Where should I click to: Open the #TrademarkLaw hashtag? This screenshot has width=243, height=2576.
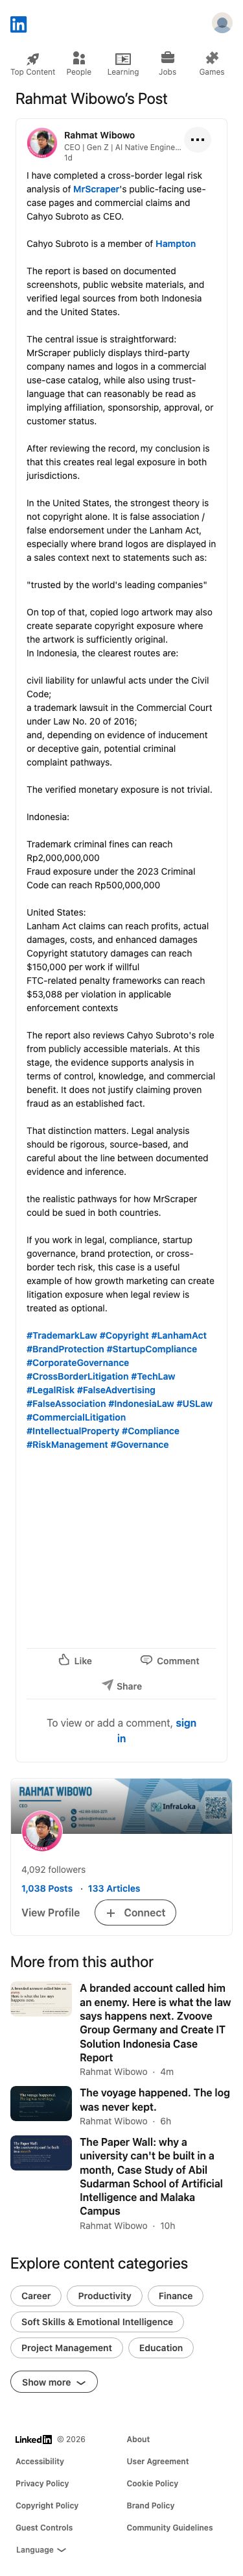tap(61, 1335)
